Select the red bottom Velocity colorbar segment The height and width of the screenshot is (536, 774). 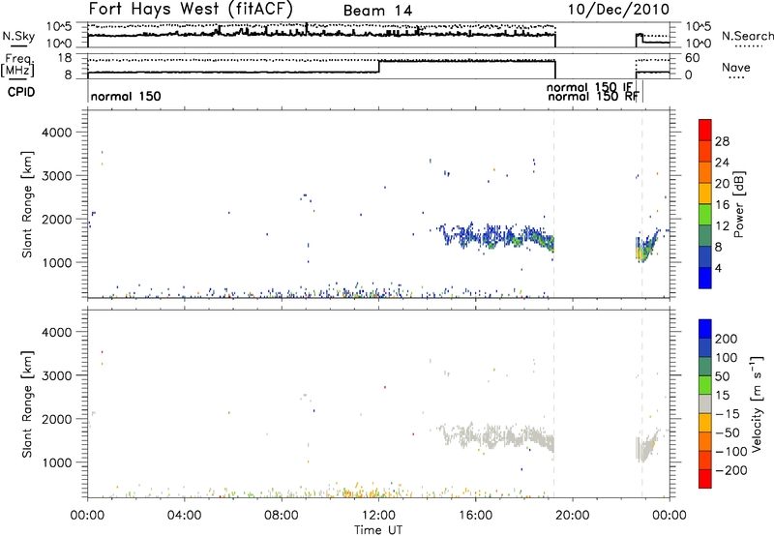(x=705, y=479)
